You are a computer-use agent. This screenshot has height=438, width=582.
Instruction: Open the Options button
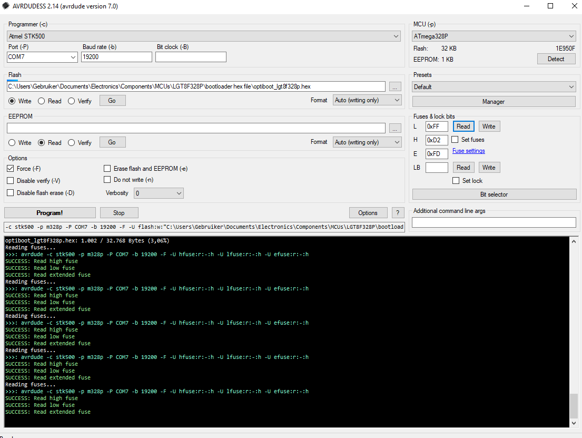pos(368,213)
